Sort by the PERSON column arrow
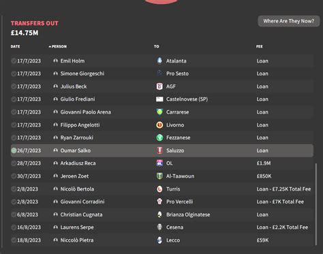The image size is (323, 254). click(50, 46)
